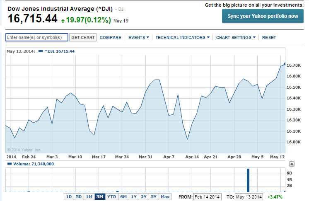This screenshot has height=201, width=309.
Task: Click the chart's latest data point marker
Action: (x=285, y=64)
